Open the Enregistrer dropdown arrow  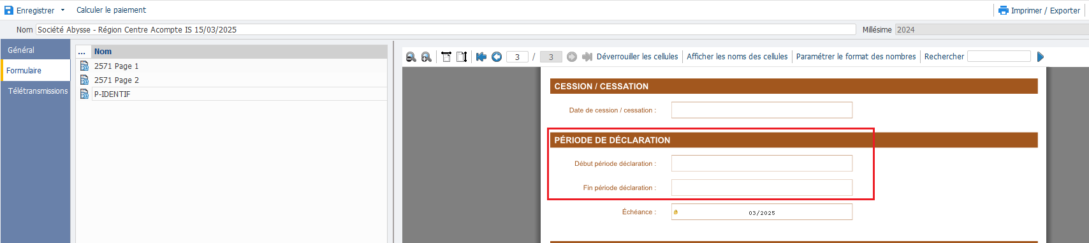tap(62, 10)
